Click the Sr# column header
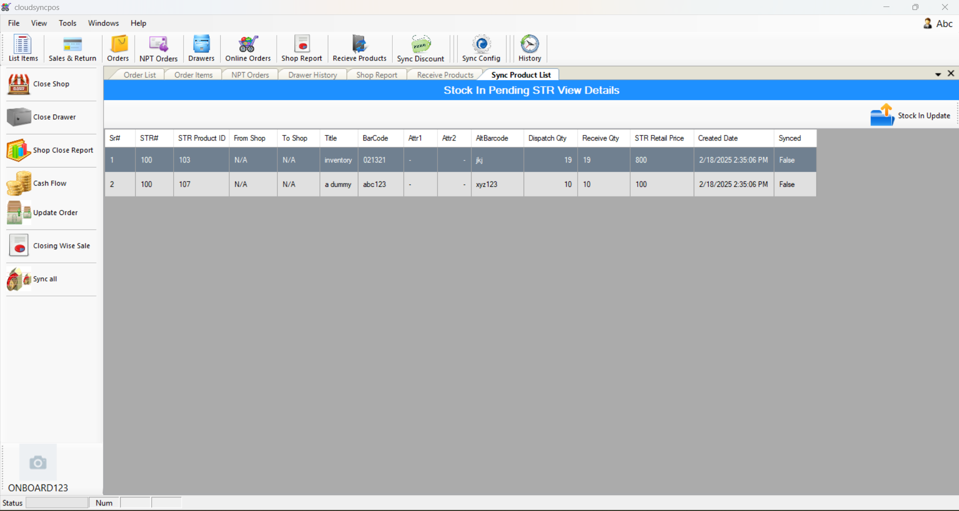 tap(120, 138)
